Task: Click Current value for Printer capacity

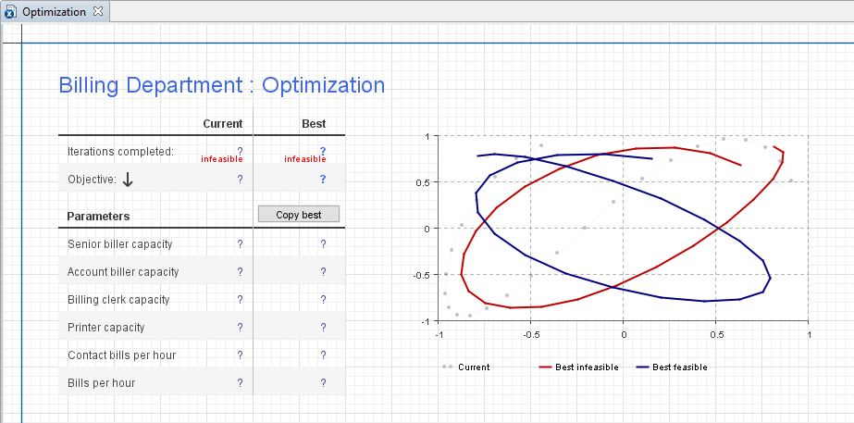Action: (241, 328)
